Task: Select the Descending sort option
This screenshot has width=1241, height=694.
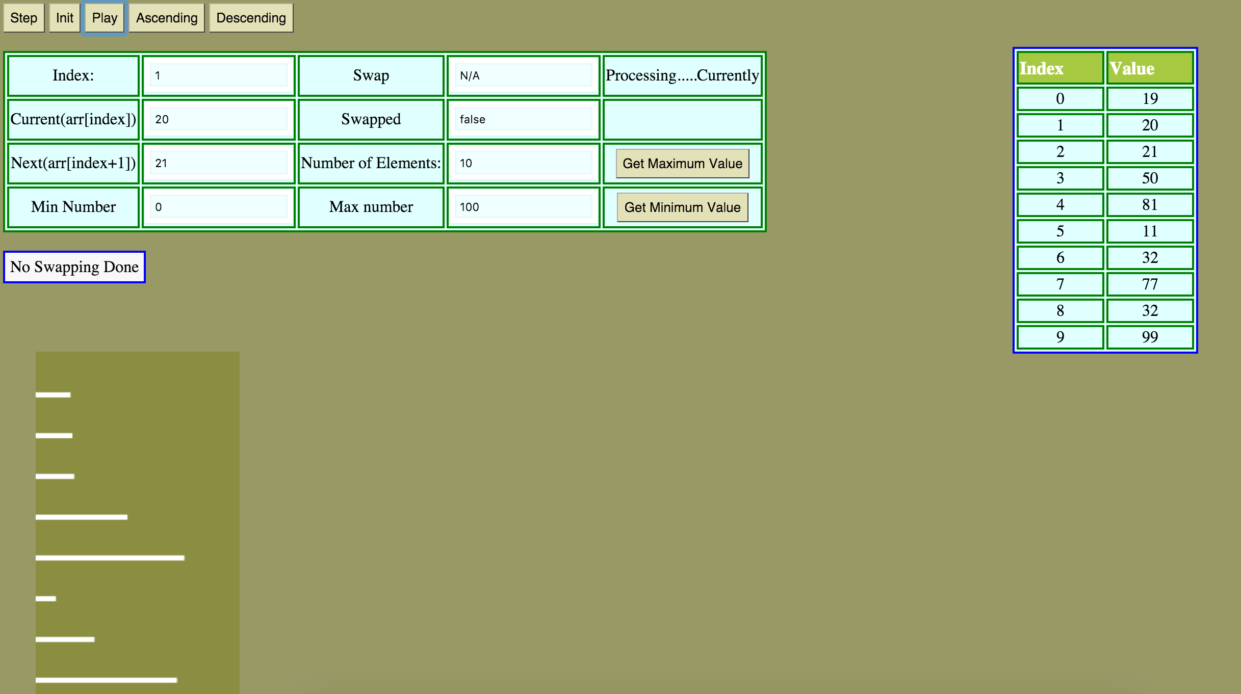Action: coord(250,18)
